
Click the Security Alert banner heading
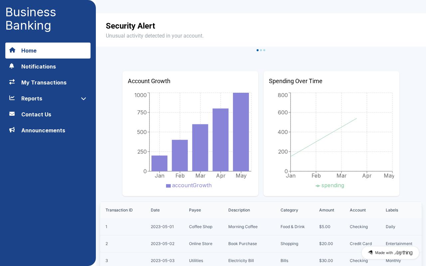130,26
